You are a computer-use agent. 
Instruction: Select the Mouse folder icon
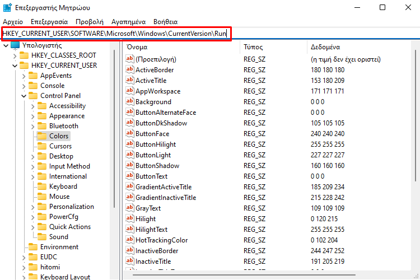point(42,197)
